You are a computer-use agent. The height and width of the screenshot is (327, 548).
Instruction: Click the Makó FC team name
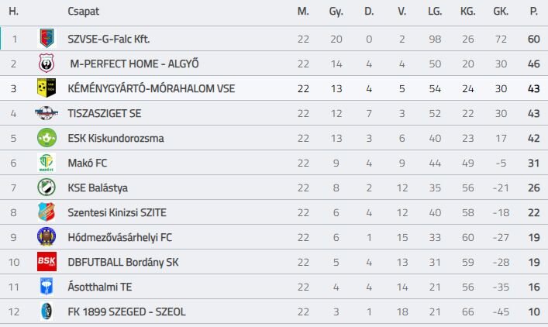click(x=88, y=163)
